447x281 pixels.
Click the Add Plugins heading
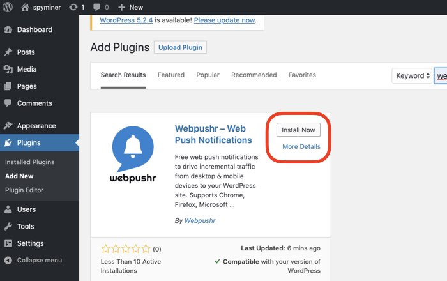coord(120,47)
